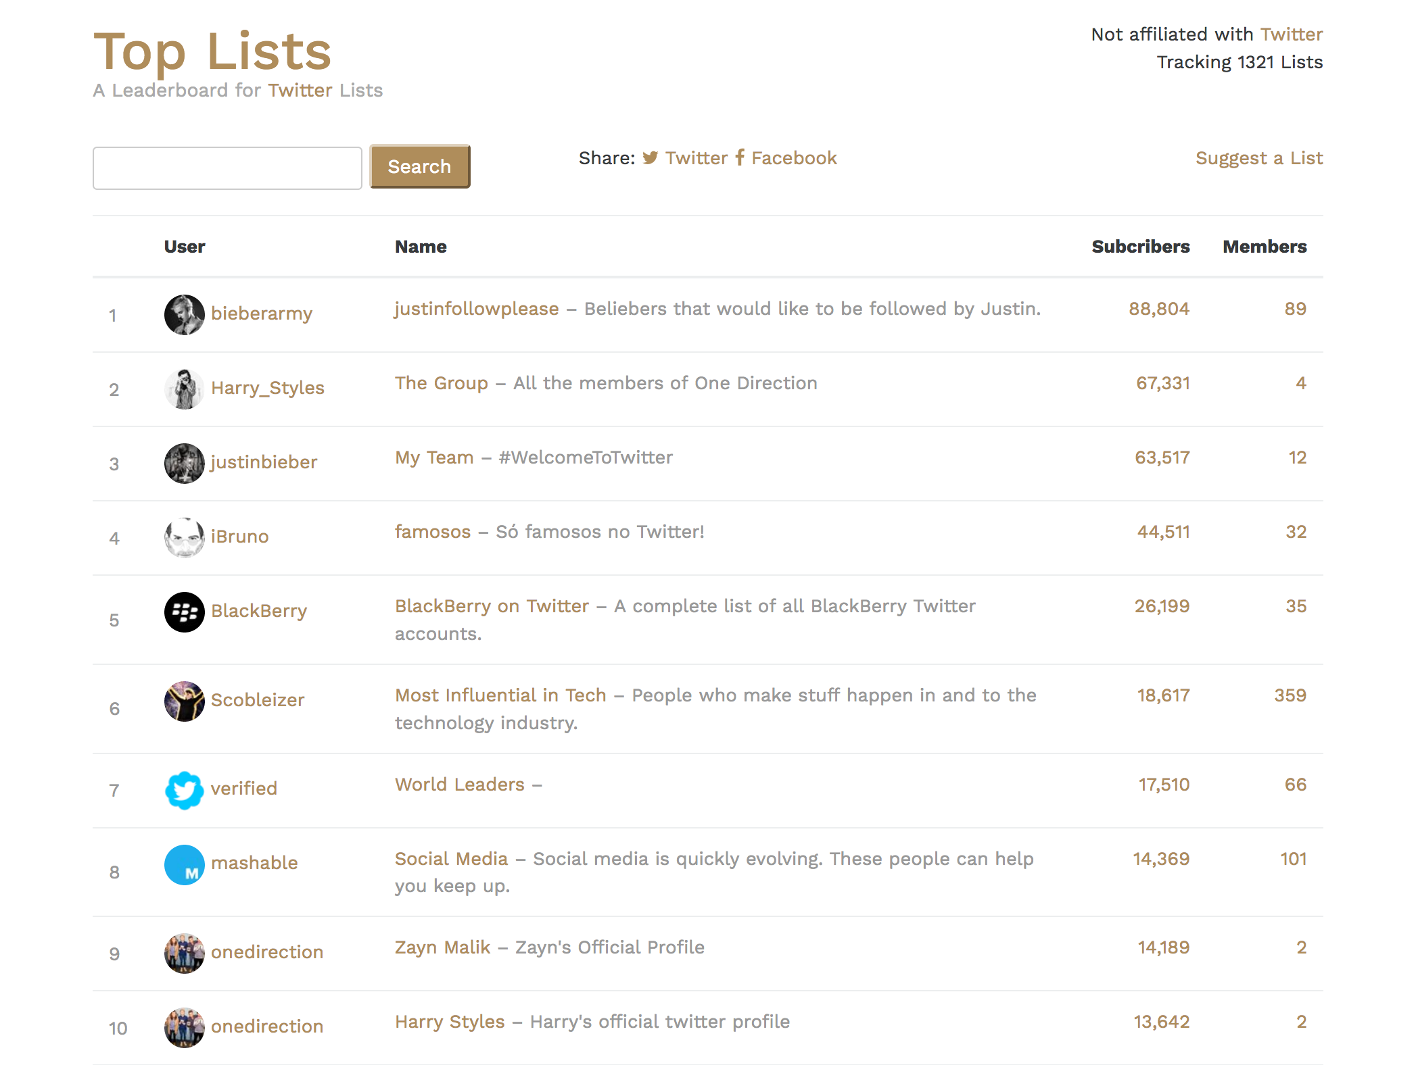Click the Scobleizer profile avatar
Screen dimensions: 1416x1065
184,701
